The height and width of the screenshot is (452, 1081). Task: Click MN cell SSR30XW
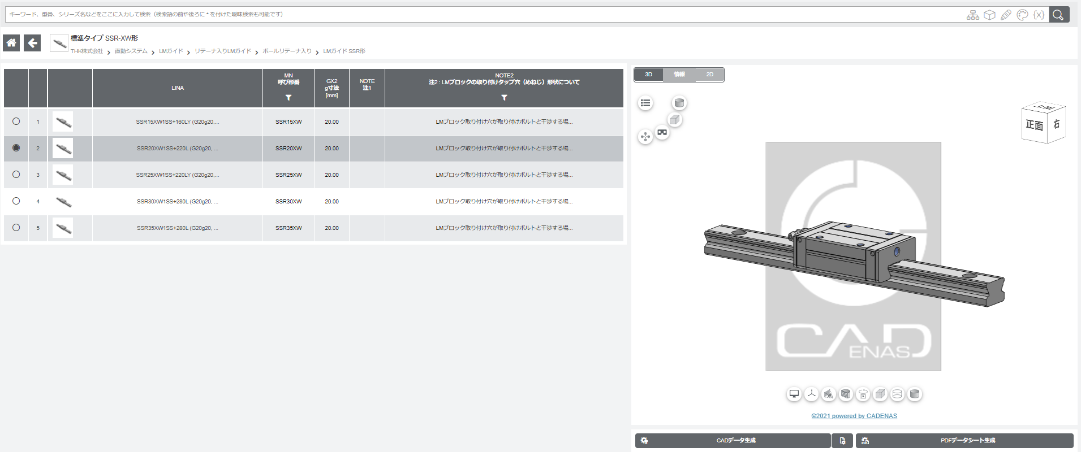point(288,201)
